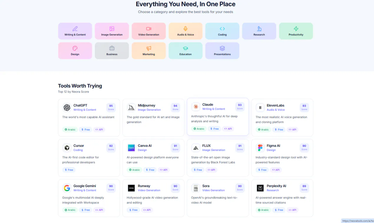The height and width of the screenshot is (223, 374).
Task: Select the Marketing category tile
Action: pos(149,51)
